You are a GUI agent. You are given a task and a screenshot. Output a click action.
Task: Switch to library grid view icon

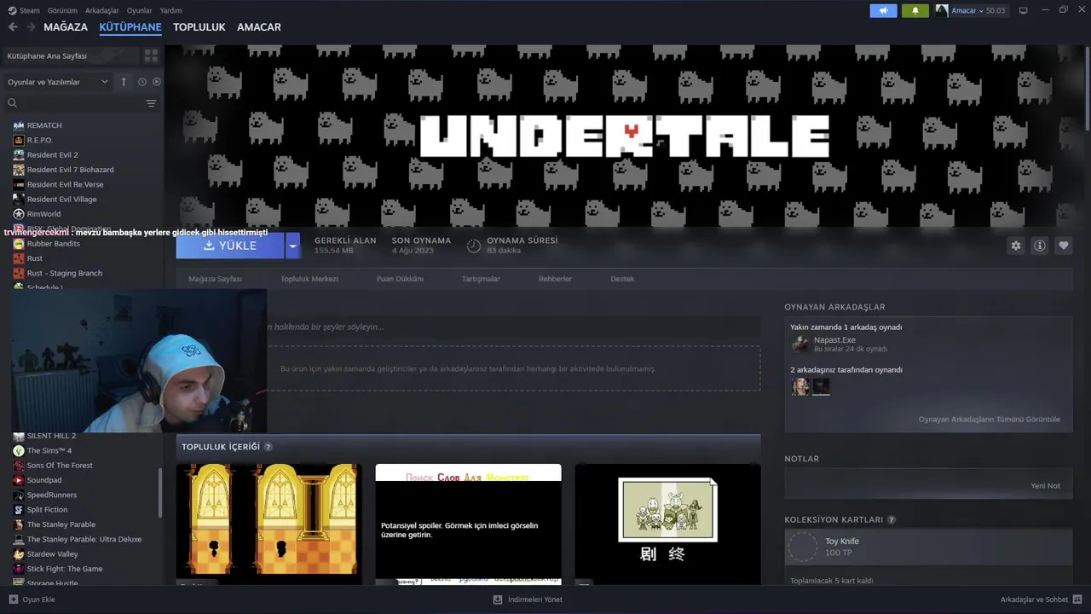[x=151, y=55]
